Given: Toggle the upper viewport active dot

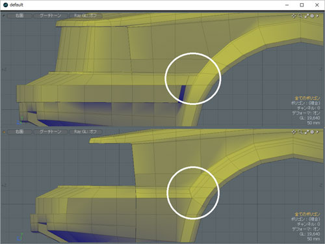Looking at the screenshot, I should coord(4,16).
